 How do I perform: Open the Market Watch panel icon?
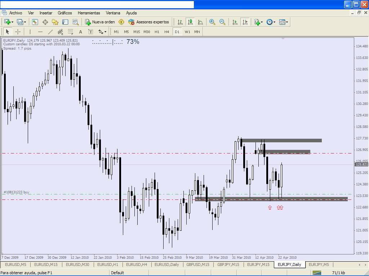(35, 22)
